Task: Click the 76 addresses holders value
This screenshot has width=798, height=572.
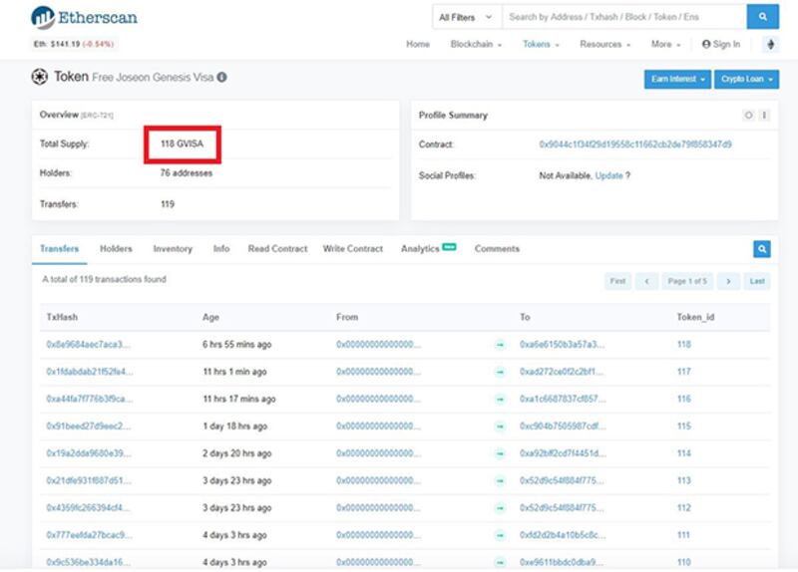Action: [x=187, y=173]
